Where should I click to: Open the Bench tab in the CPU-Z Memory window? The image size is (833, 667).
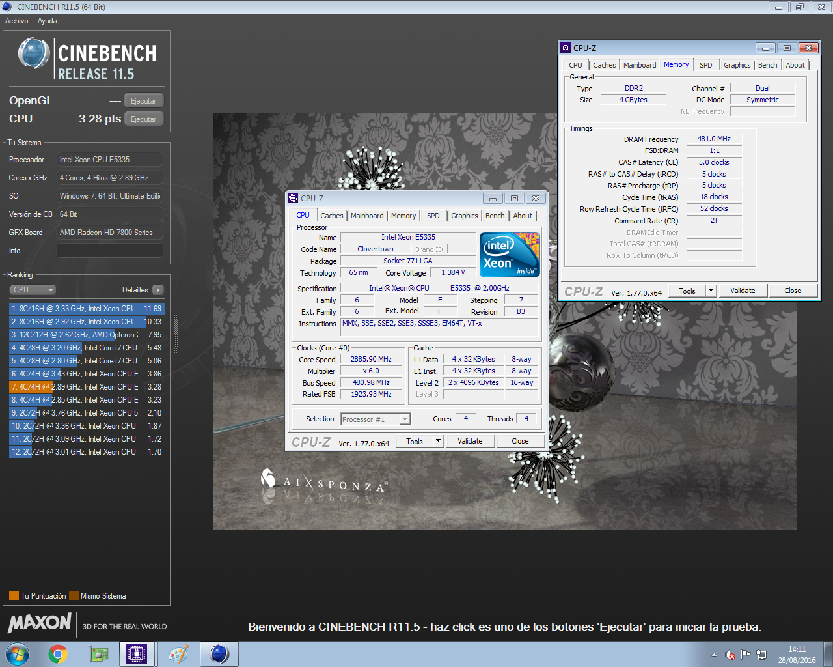(x=768, y=65)
